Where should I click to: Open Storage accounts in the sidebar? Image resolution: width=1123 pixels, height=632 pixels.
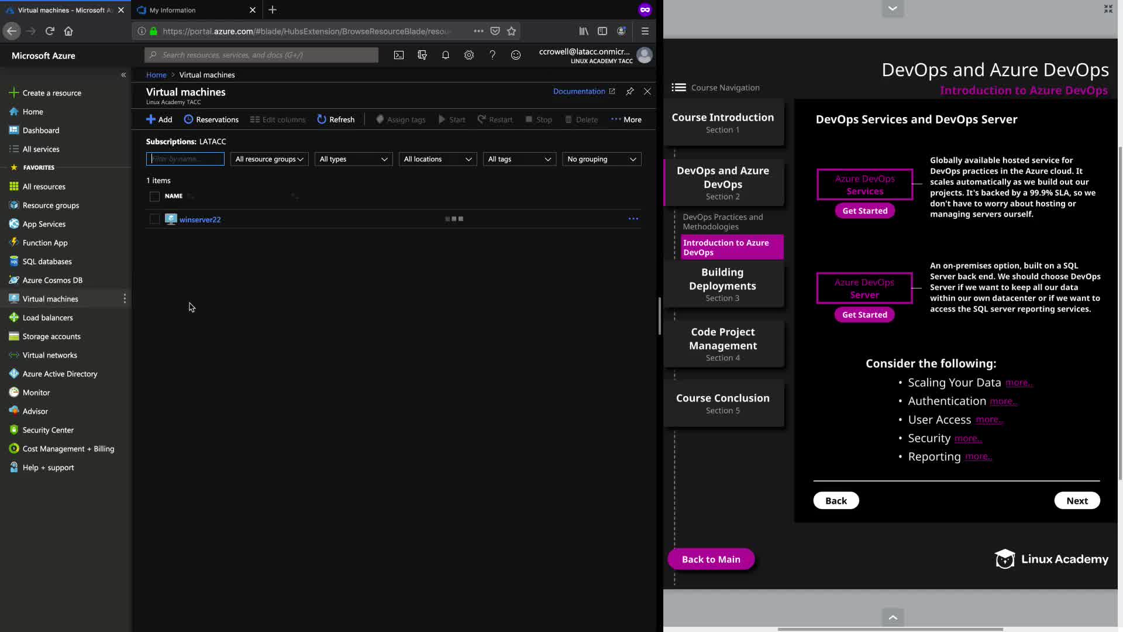(51, 336)
